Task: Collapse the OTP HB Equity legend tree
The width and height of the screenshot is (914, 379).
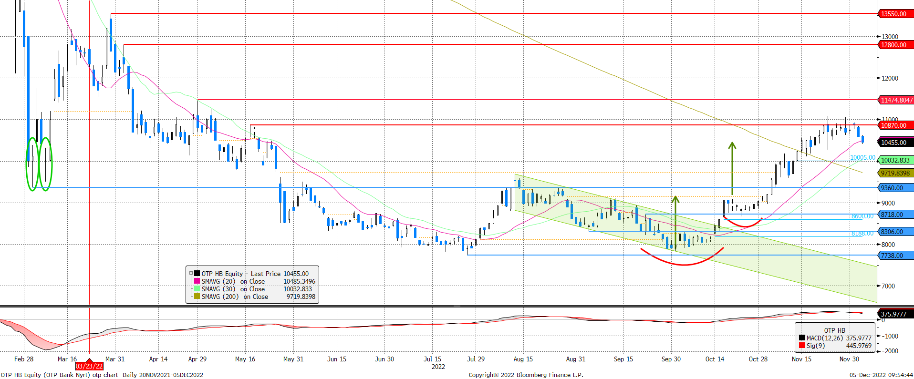Action: tap(191, 274)
